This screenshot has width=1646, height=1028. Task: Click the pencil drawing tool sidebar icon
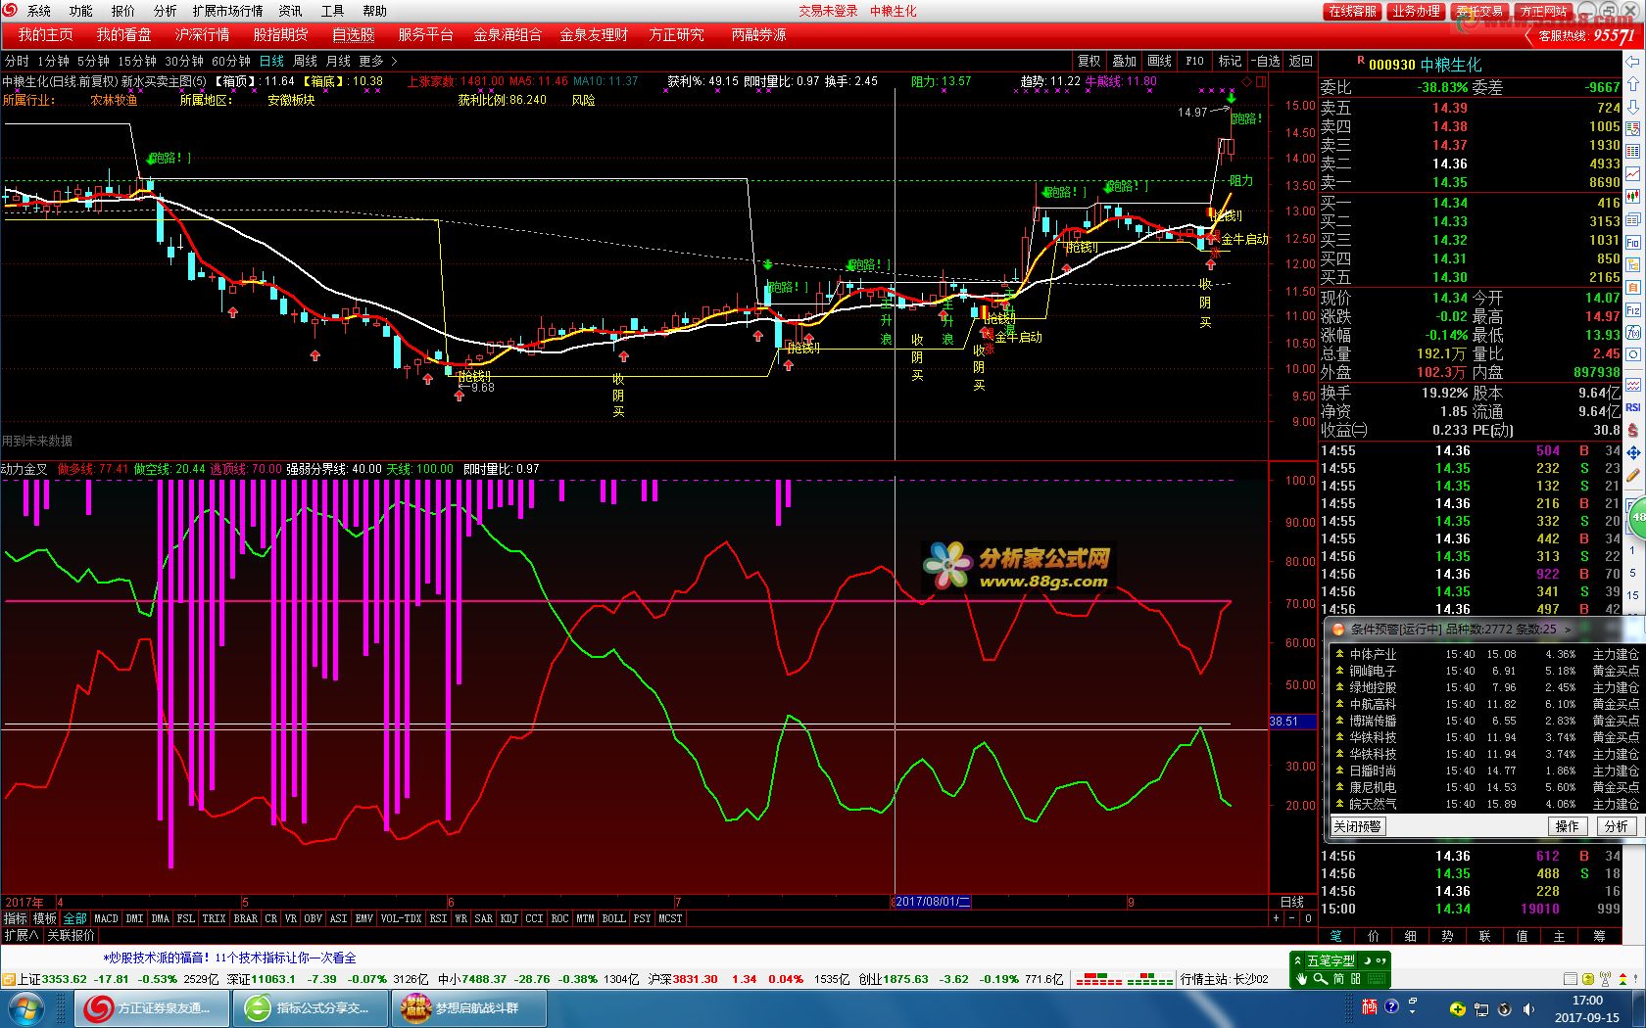click(1633, 477)
